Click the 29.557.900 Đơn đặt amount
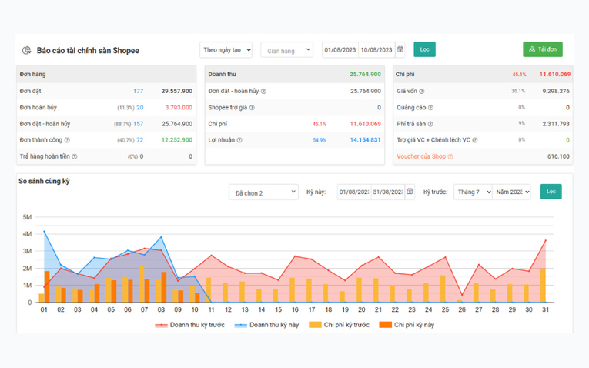589x368 pixels. coord(177,92)
